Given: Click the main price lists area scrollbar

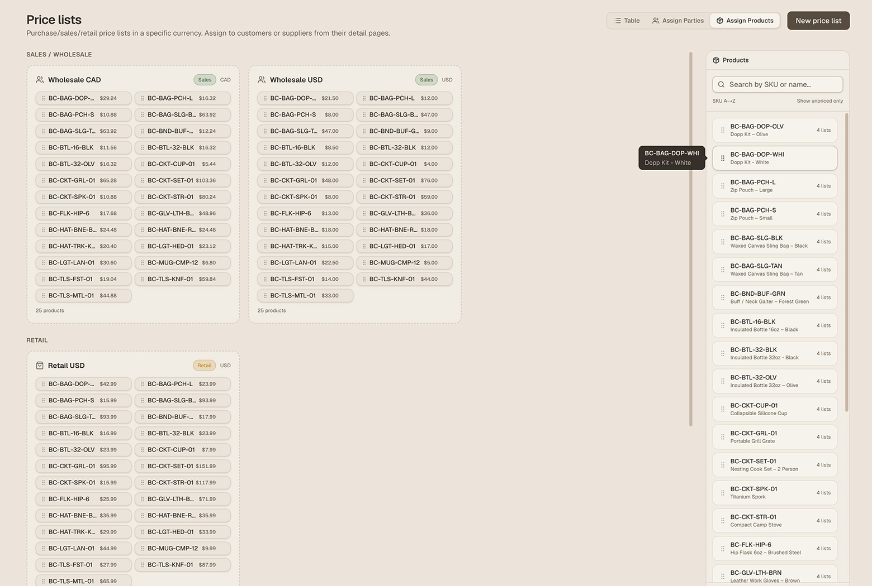Looking at the screenshot, I should (691, 239).
